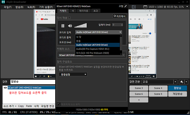Open the resolution dropdown arrow at top right
Image resolution: width=190 pixels, height=115 pixels.
187,7
